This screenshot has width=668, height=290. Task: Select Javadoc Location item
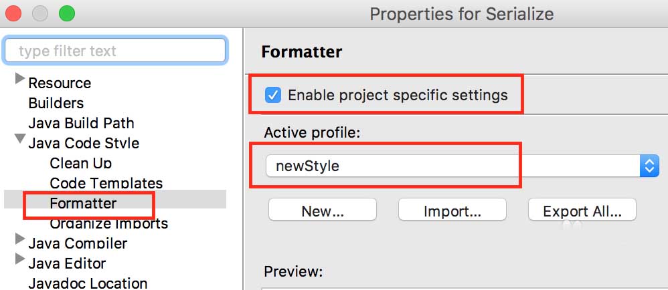88,283
